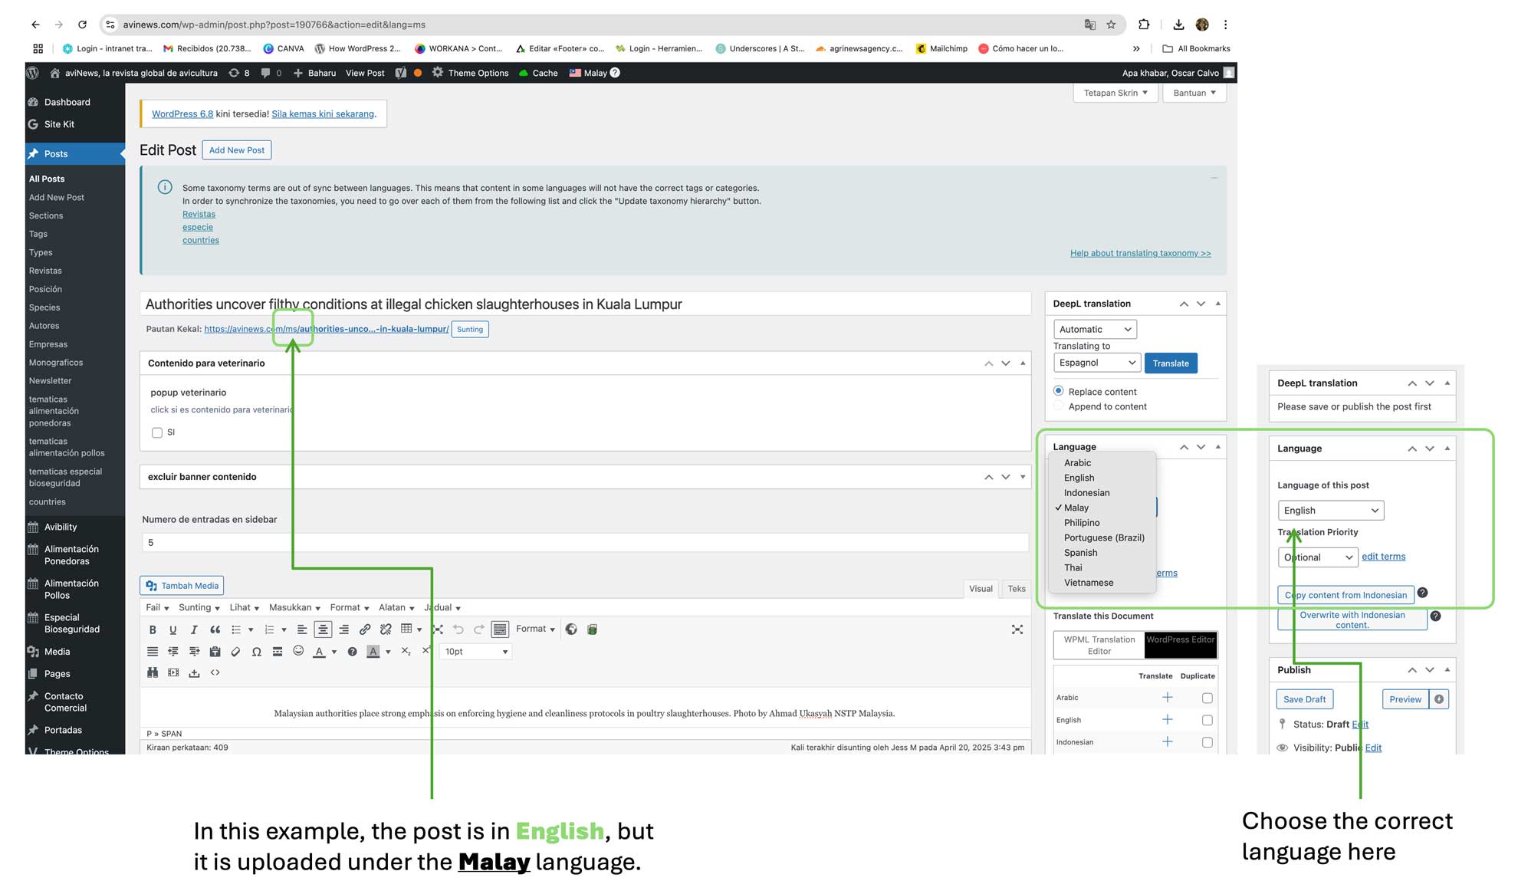Click the omega special character icon
The width and height of the screenshot is (1518, 894).
coord(256,652)
